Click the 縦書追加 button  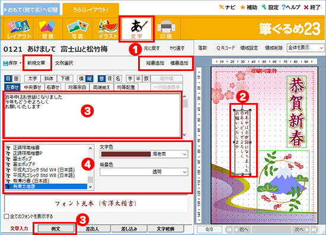(x=155, y=63)
